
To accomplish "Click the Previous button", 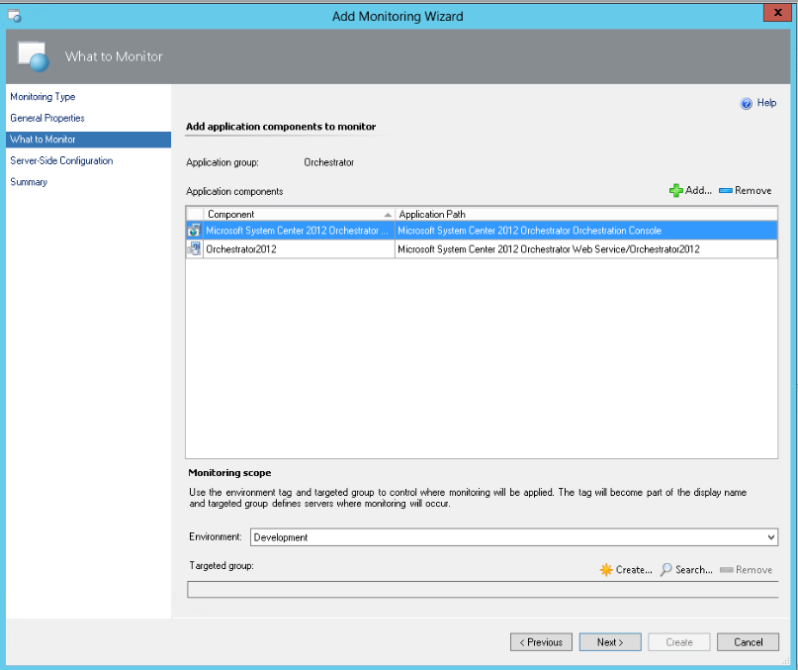I will coord(541,642).
